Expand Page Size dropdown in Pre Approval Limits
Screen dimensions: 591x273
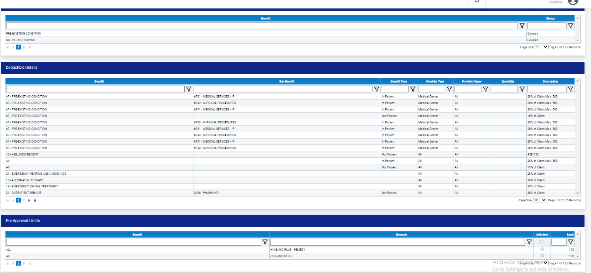(x=541, y=263)
